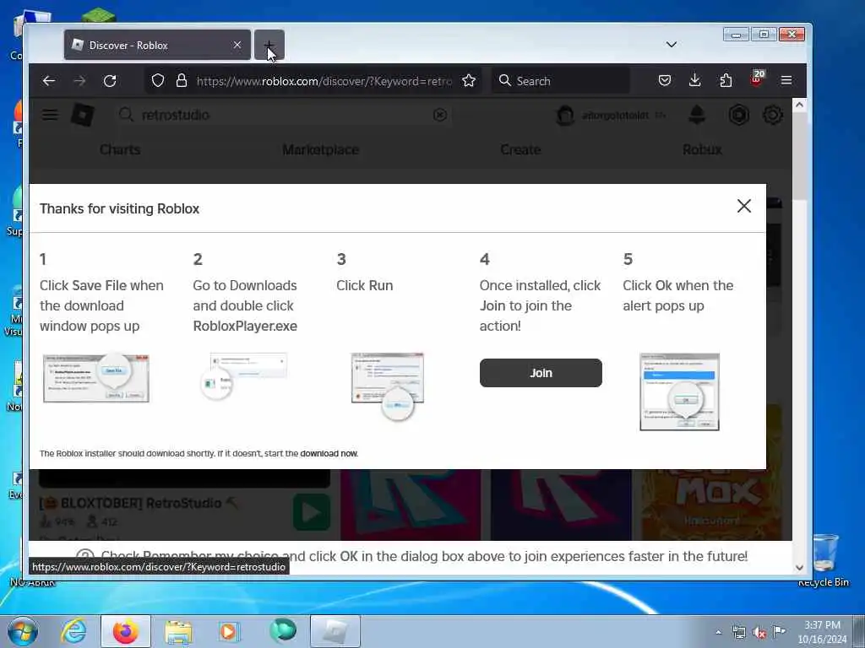
Task: Open Windows Explorer folder from taskbar
Action: pos(178,632)
